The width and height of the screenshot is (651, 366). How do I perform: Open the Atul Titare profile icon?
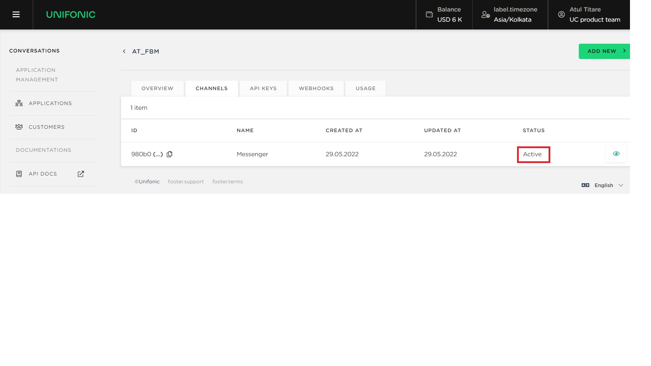pos(561,15)
